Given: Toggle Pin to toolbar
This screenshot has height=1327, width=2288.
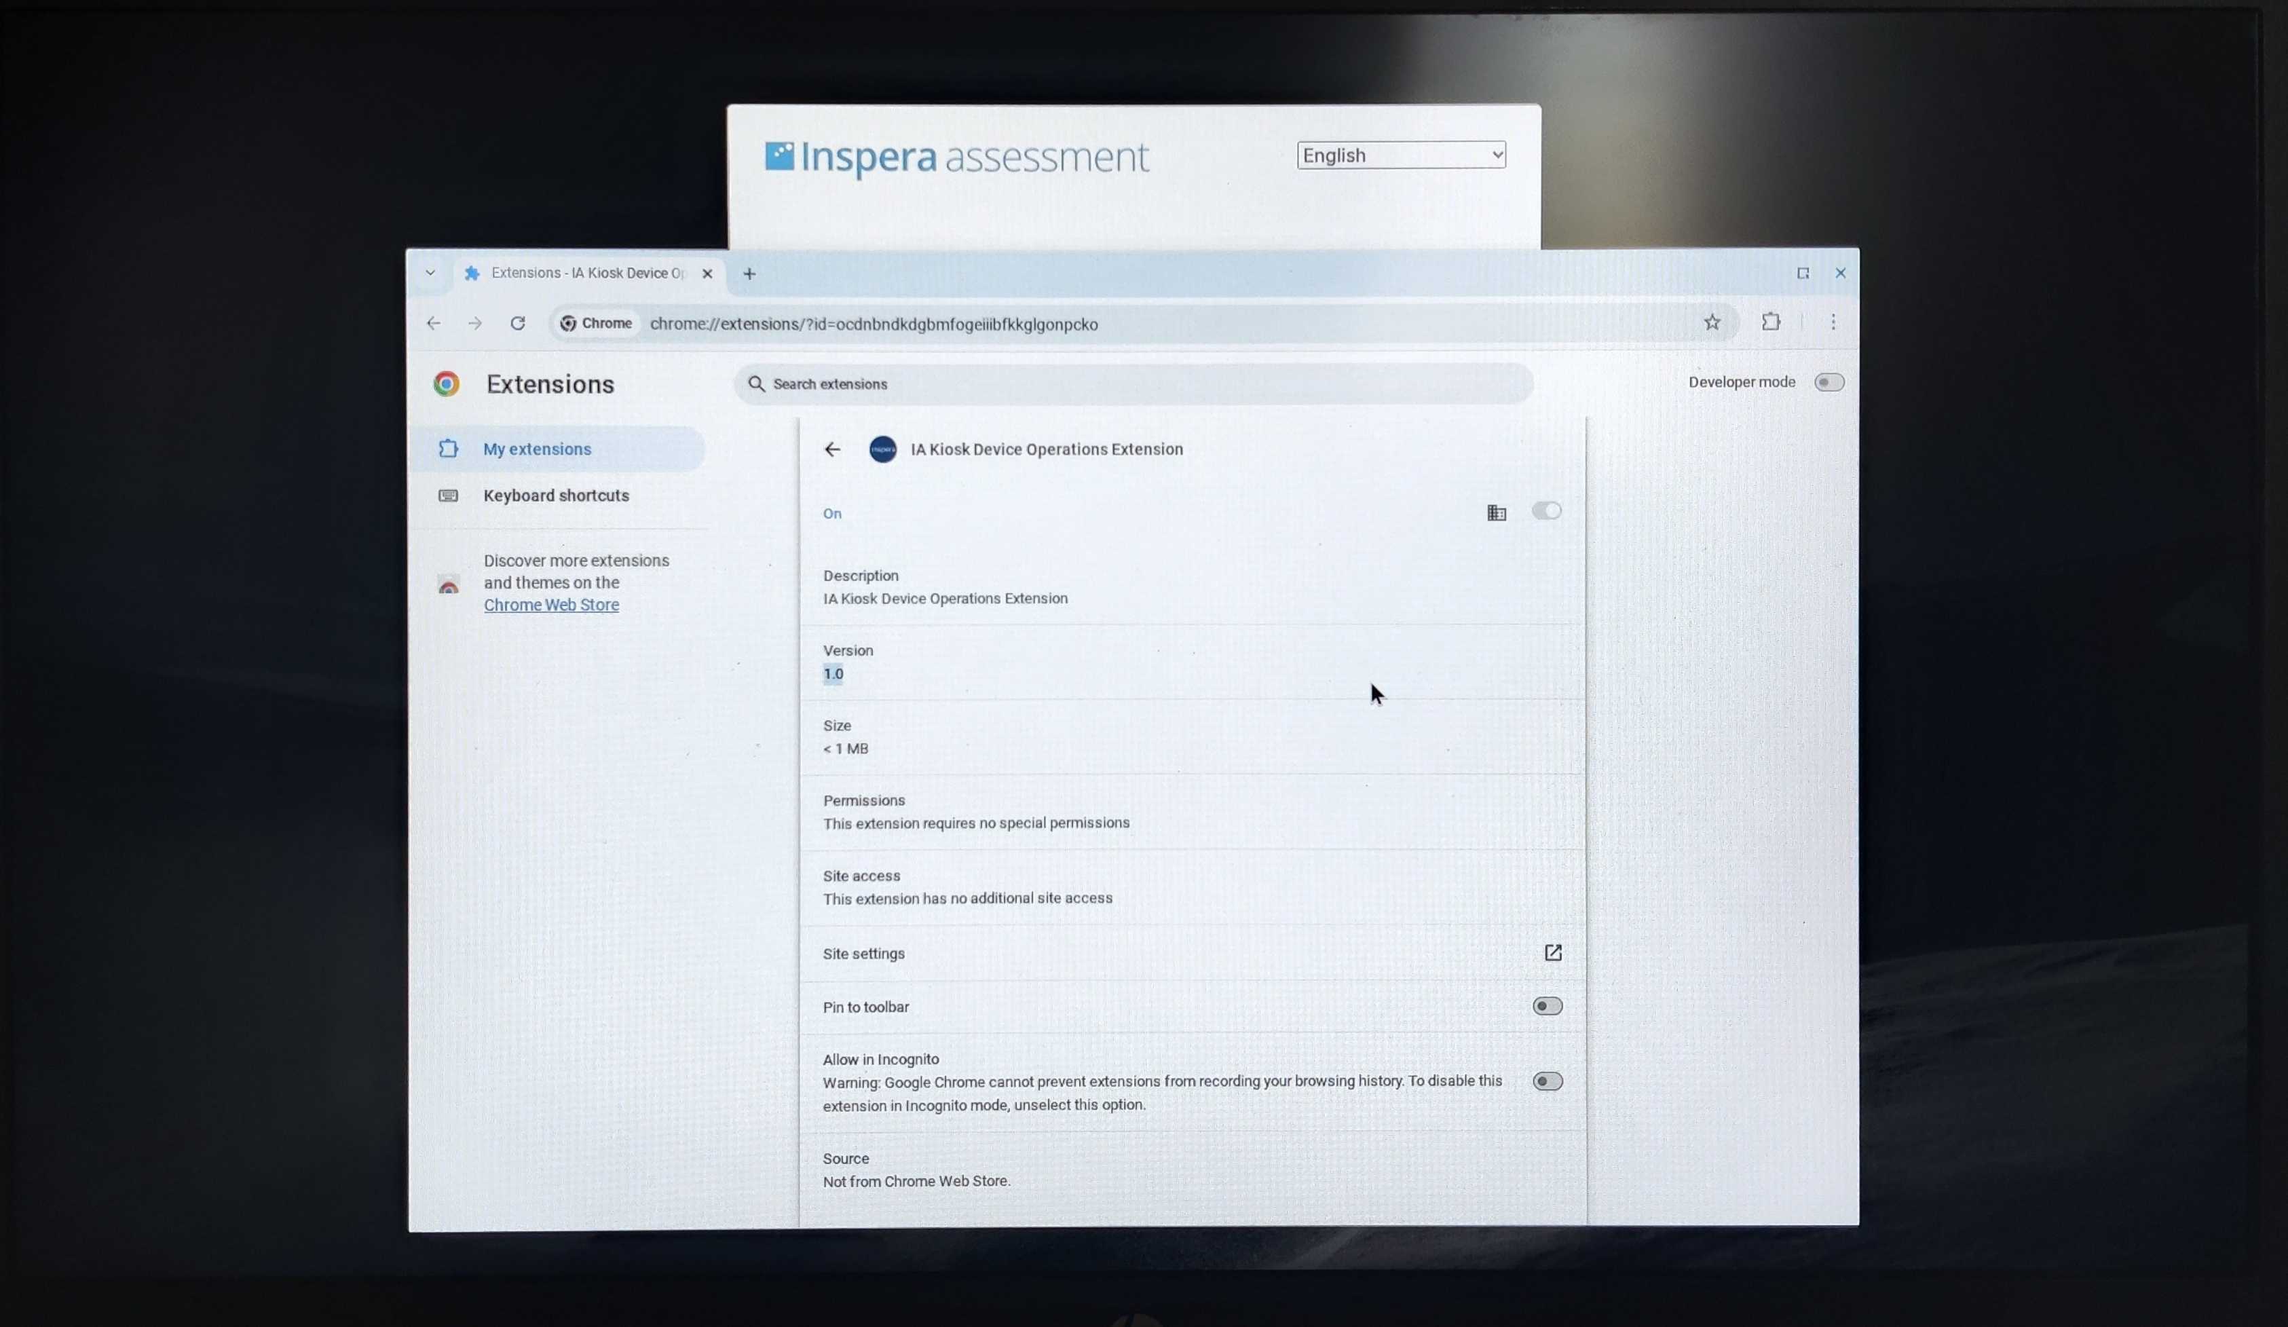Looking at the screenshot, I should [1547, 1007].
